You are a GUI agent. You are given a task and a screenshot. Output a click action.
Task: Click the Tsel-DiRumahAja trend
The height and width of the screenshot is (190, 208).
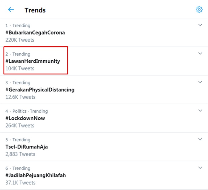point(27,147)
